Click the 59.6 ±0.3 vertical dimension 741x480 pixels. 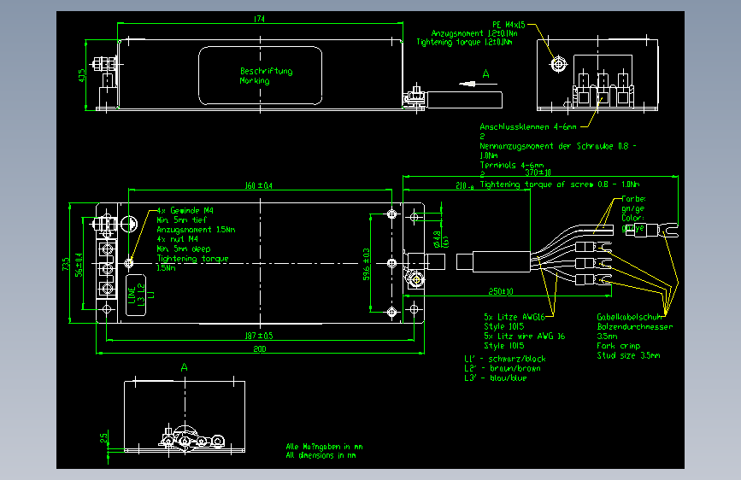click(367, 265)
